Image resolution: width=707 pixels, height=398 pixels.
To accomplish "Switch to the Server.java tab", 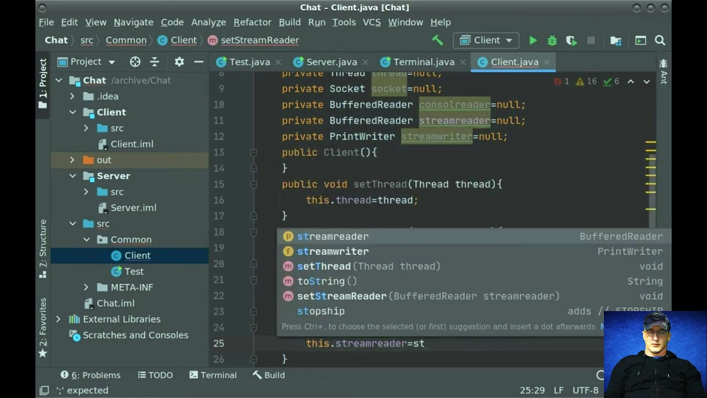I will [x=325, y=62].
